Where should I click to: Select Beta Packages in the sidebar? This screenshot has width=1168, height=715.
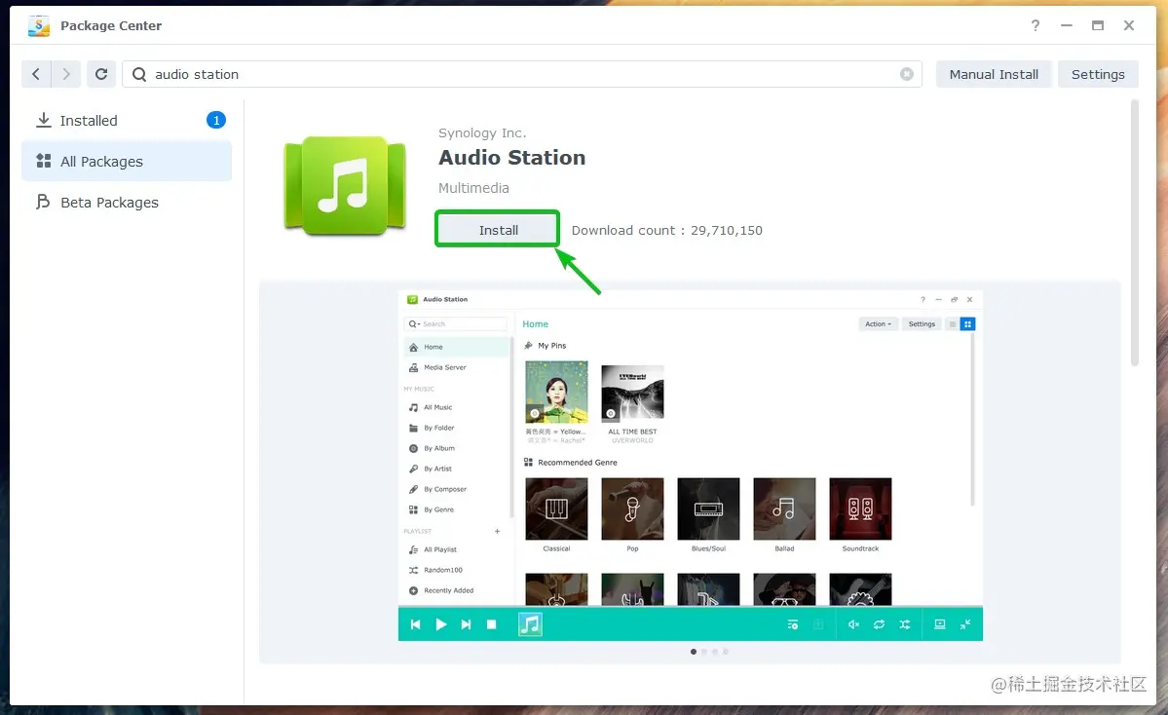pyautogui.click(x=127, y=203)
